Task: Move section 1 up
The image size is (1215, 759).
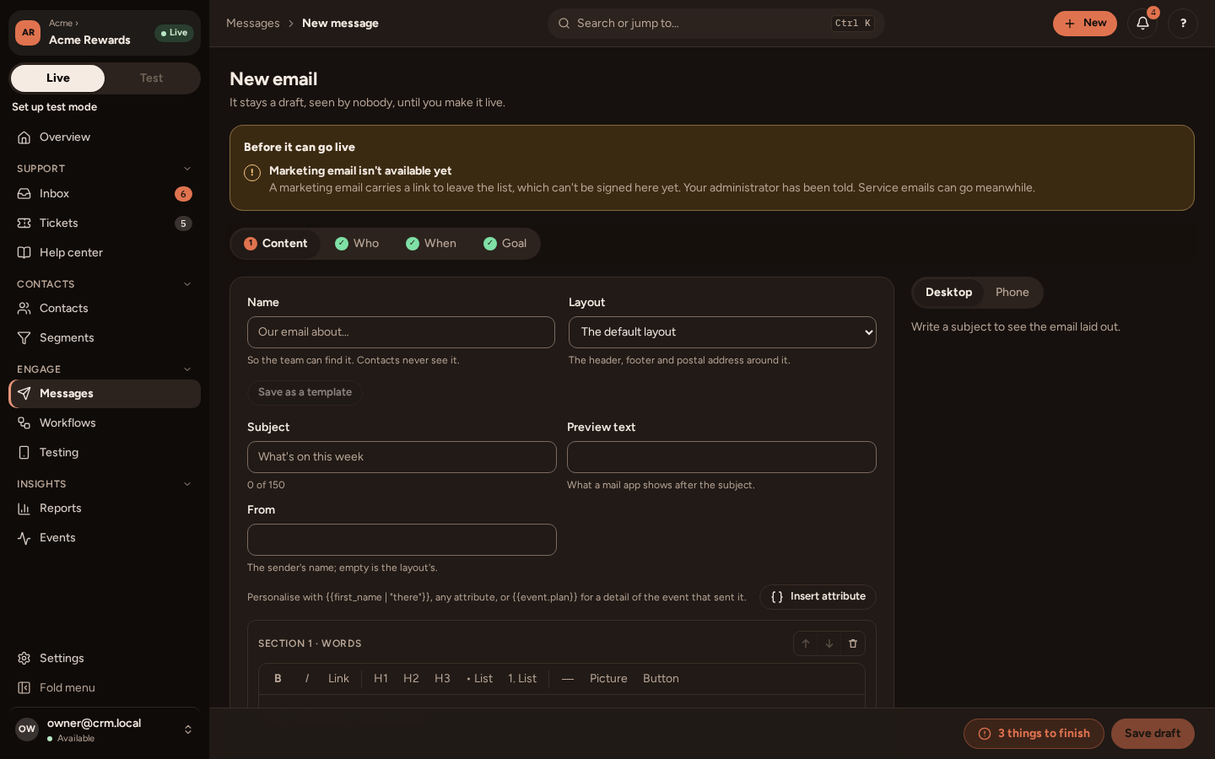Action: [806, 643]
